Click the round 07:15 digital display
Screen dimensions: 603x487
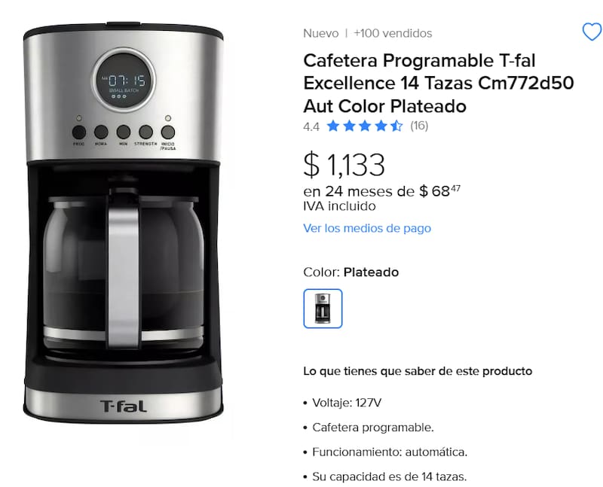point(124,80)
